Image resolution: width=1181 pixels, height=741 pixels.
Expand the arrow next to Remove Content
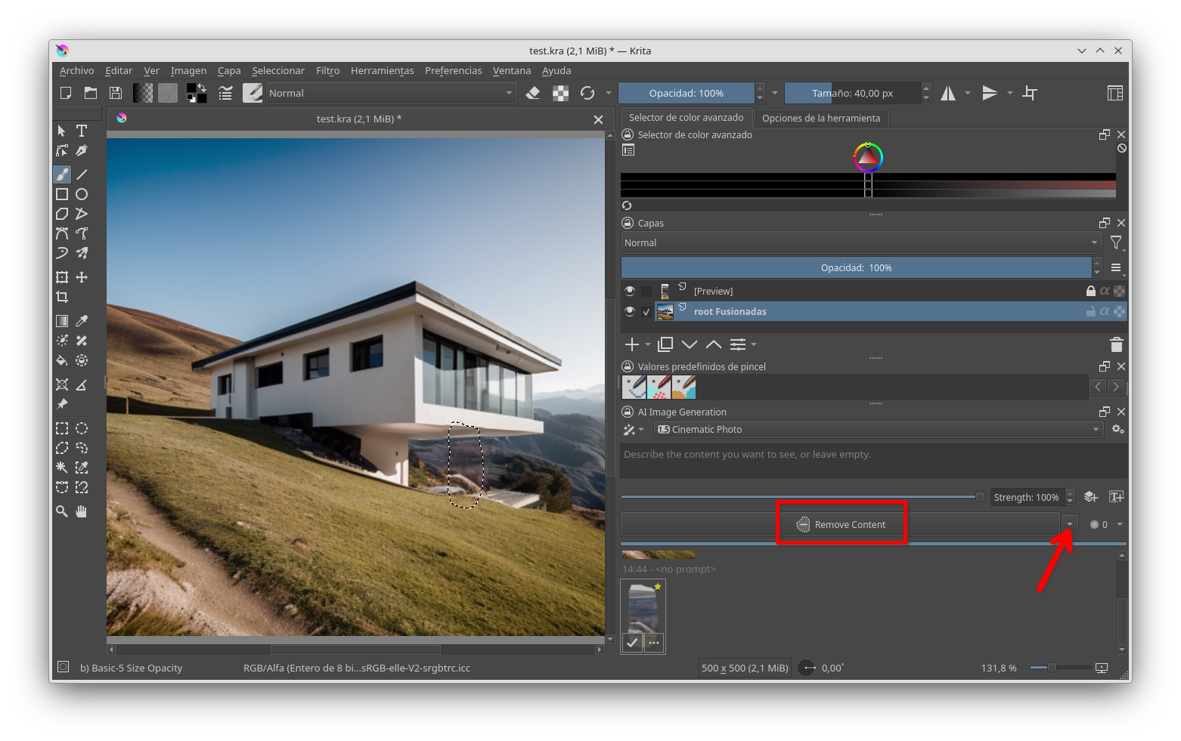(1069, 524)
